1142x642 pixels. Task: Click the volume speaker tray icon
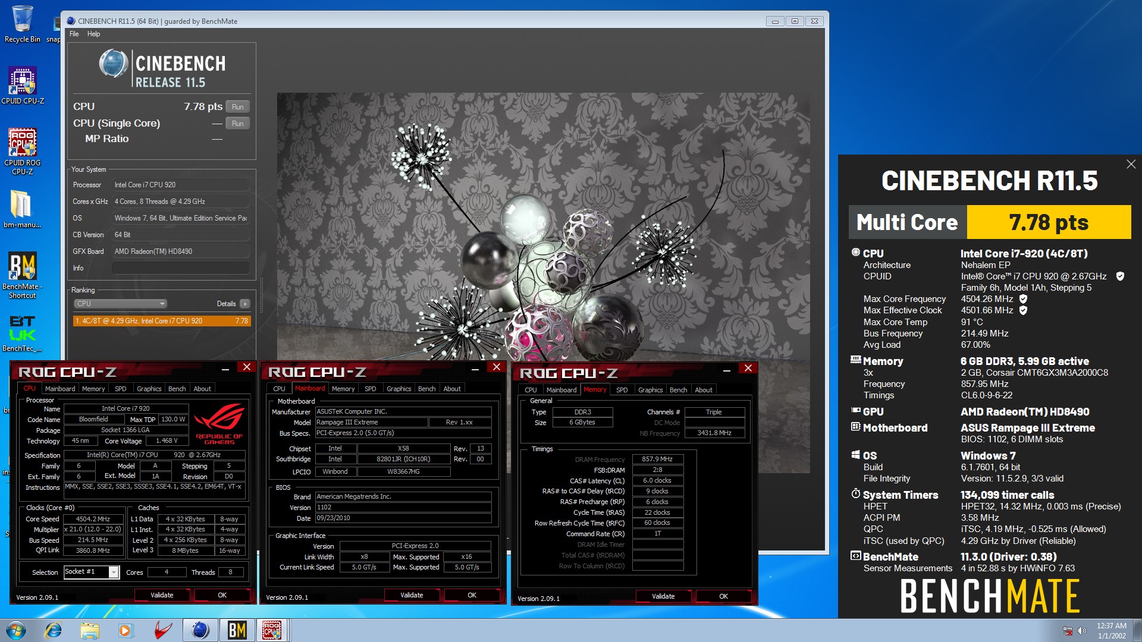(1082, 631)
